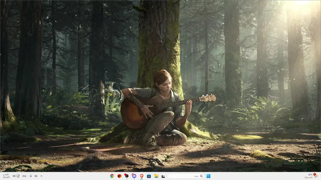Open OBS Studio taskbar icon
Image resolution: width=321 pixels, height=180 pixels.
127,176
